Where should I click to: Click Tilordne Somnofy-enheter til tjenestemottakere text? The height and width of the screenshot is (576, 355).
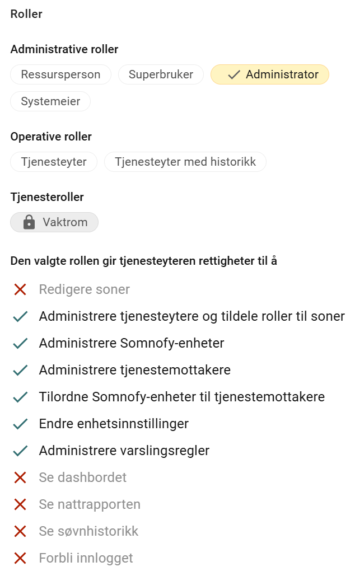pyautogui.click(x=182, y=397)
